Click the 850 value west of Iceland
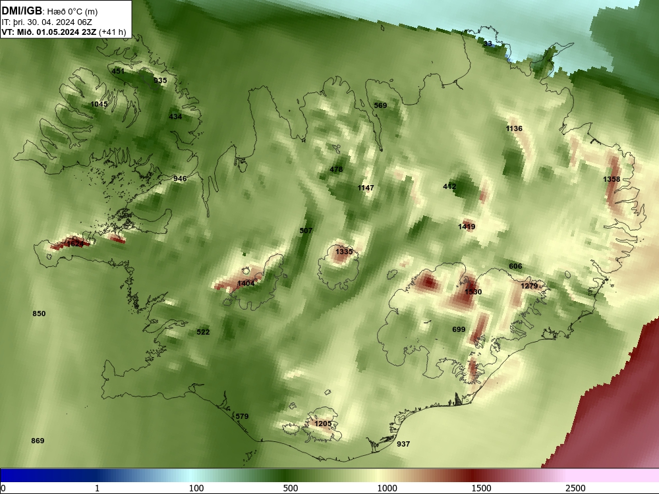 click(39, 314)
